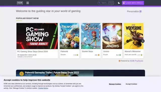The width and height of the screenshot is (161, 92).
Task: Open the hamburger navigation menu
Action: coord(28,3)
